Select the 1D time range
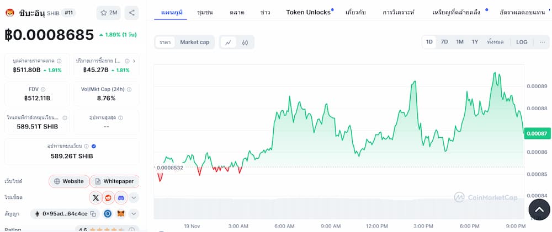This screenshot has height=232, width=552. [429, 42]
